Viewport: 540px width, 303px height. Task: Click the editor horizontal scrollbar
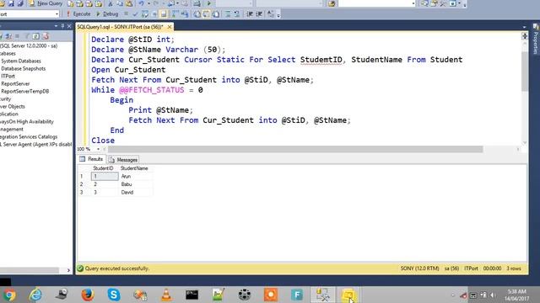[295, 149]
